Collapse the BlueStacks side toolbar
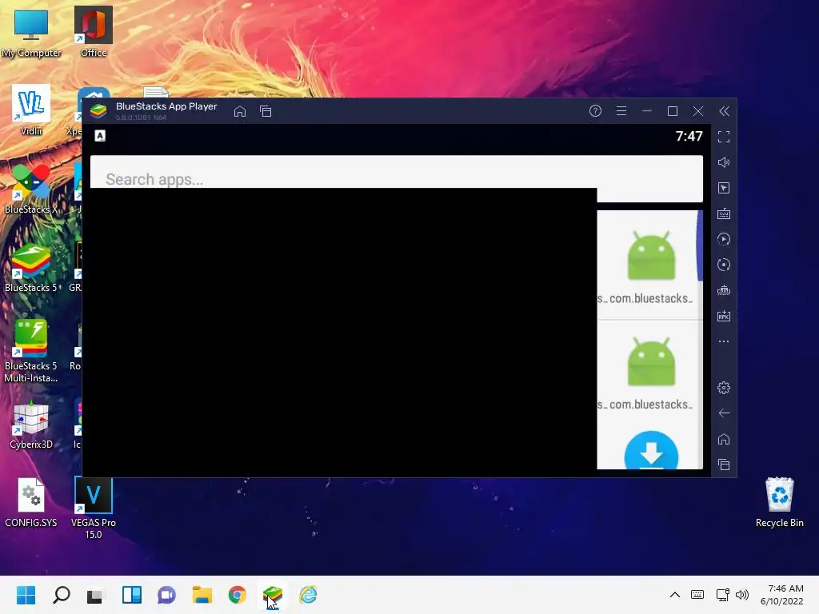The width and height of the screenshot is (819, 614). [x=724, y=110]
